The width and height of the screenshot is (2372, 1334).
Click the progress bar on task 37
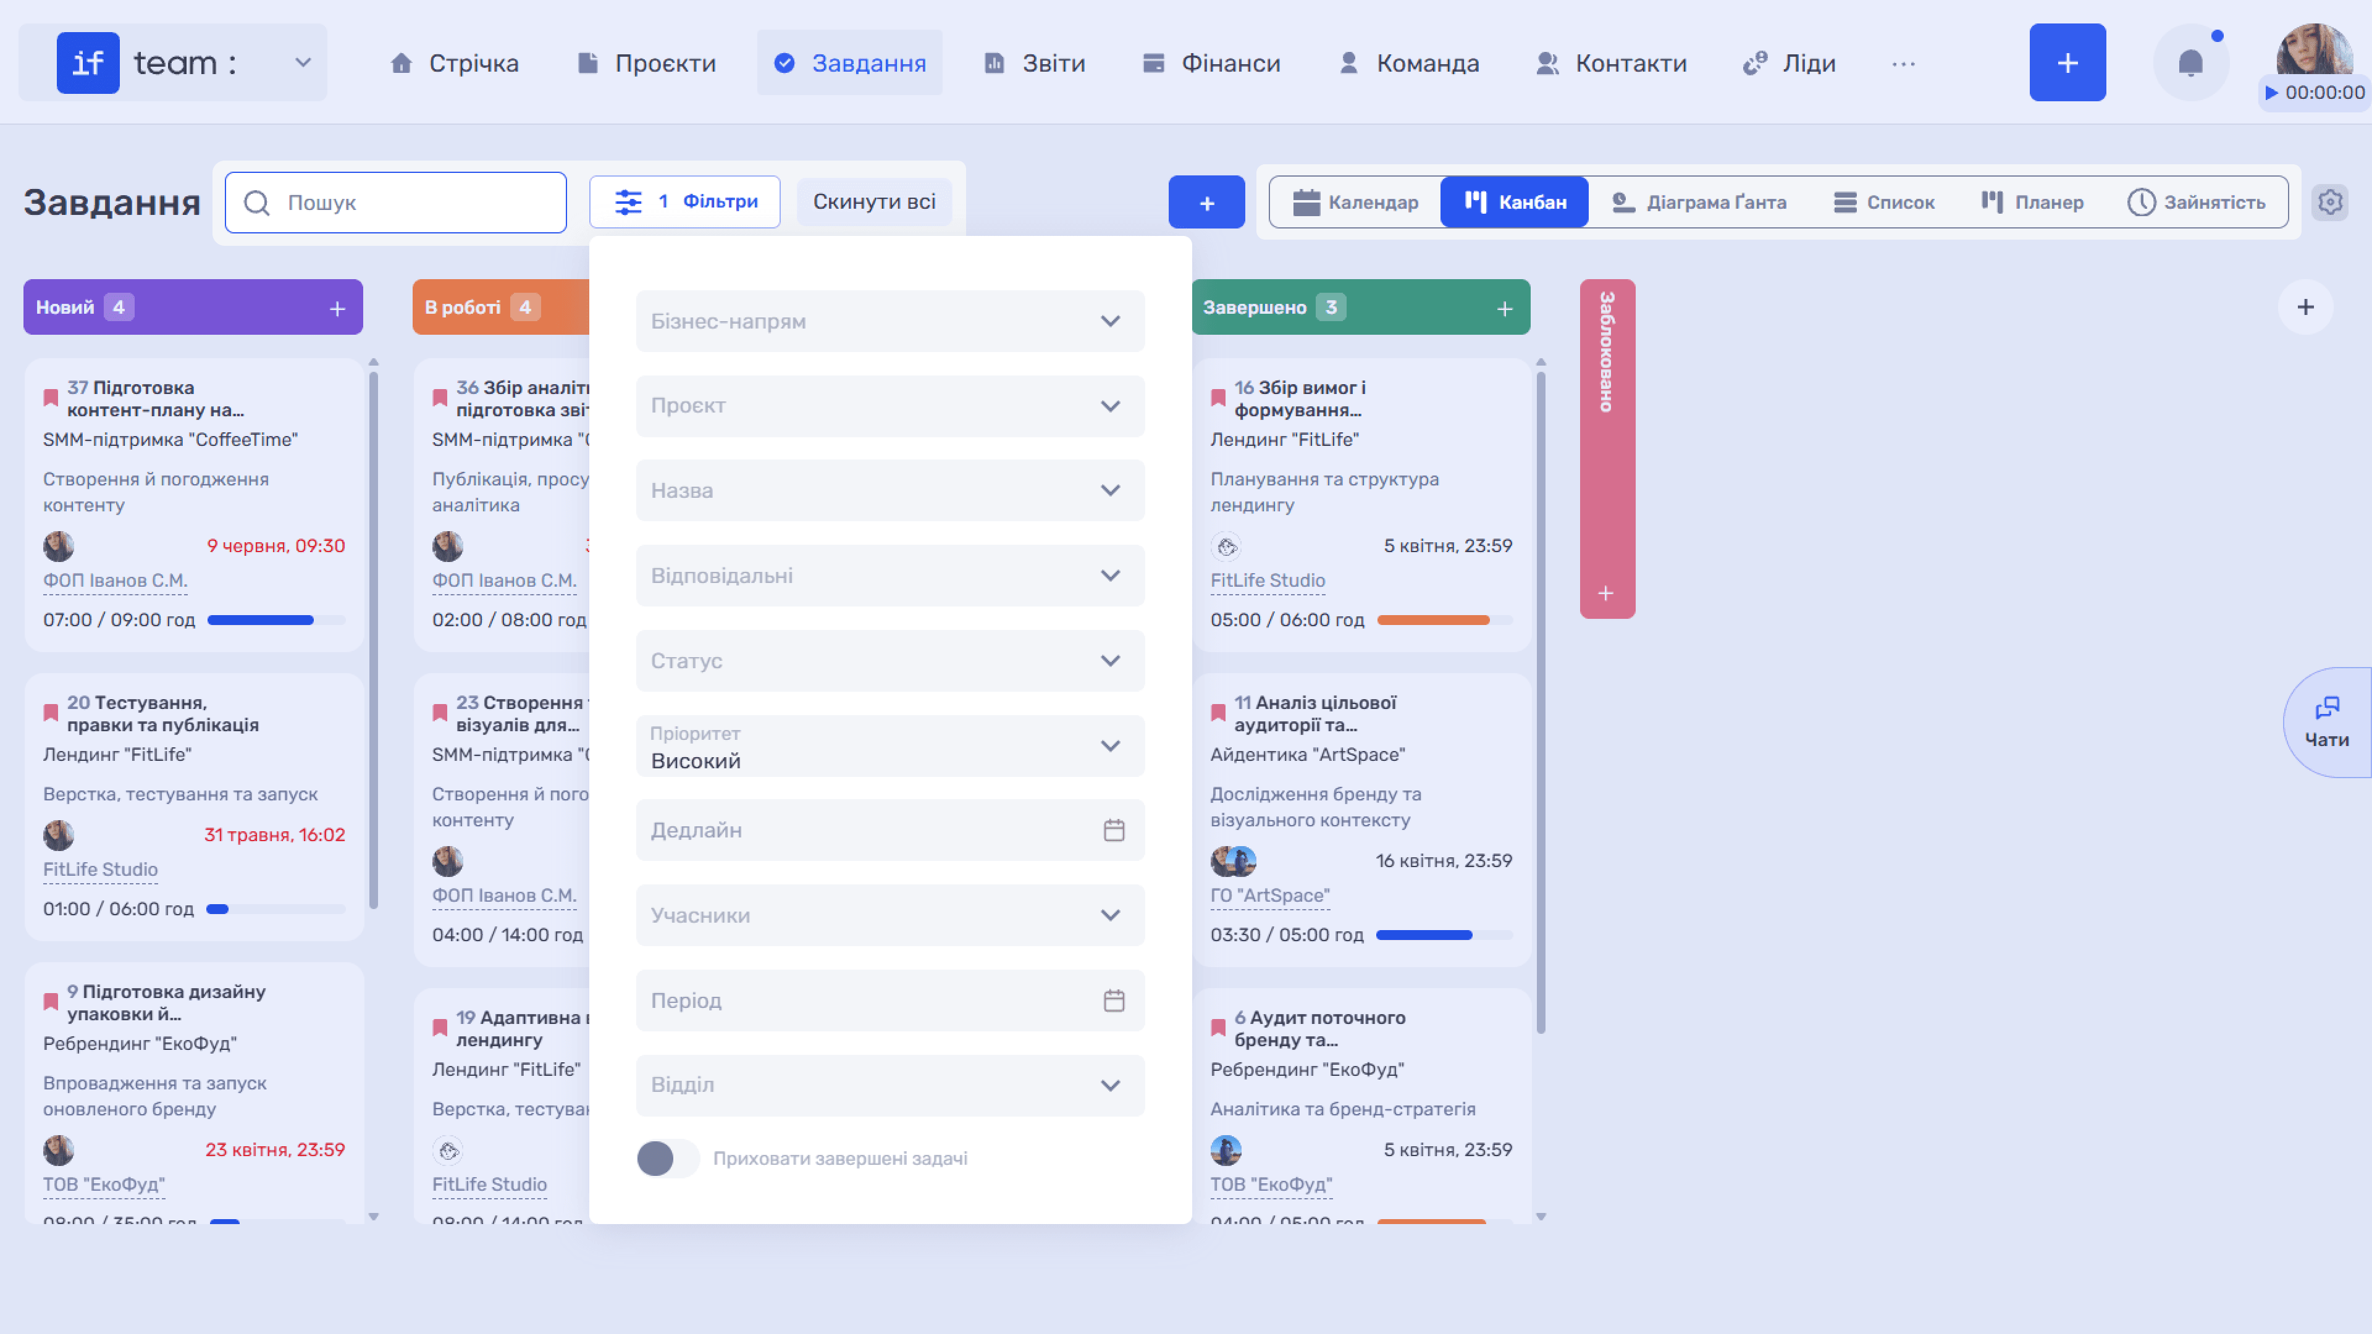276,621
